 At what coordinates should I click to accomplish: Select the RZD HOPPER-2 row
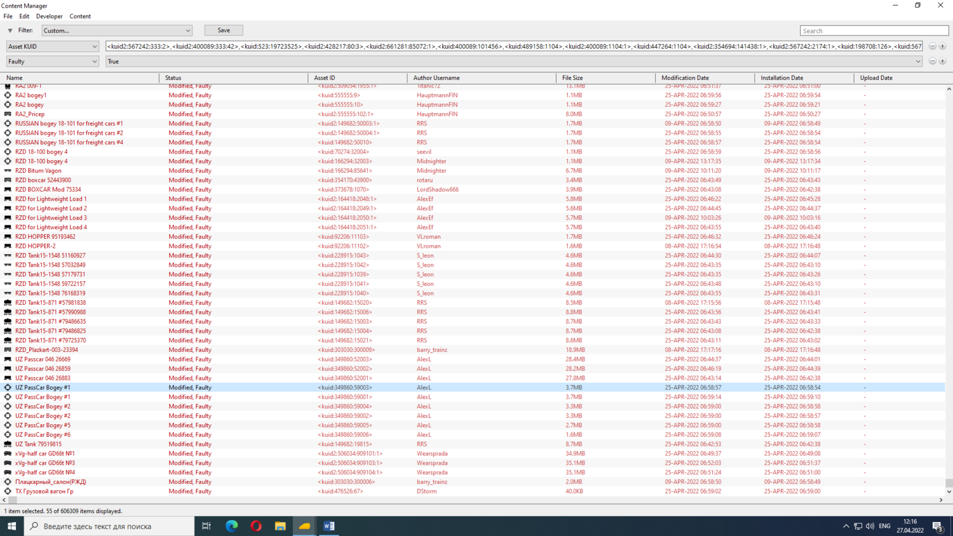[472, 246]
